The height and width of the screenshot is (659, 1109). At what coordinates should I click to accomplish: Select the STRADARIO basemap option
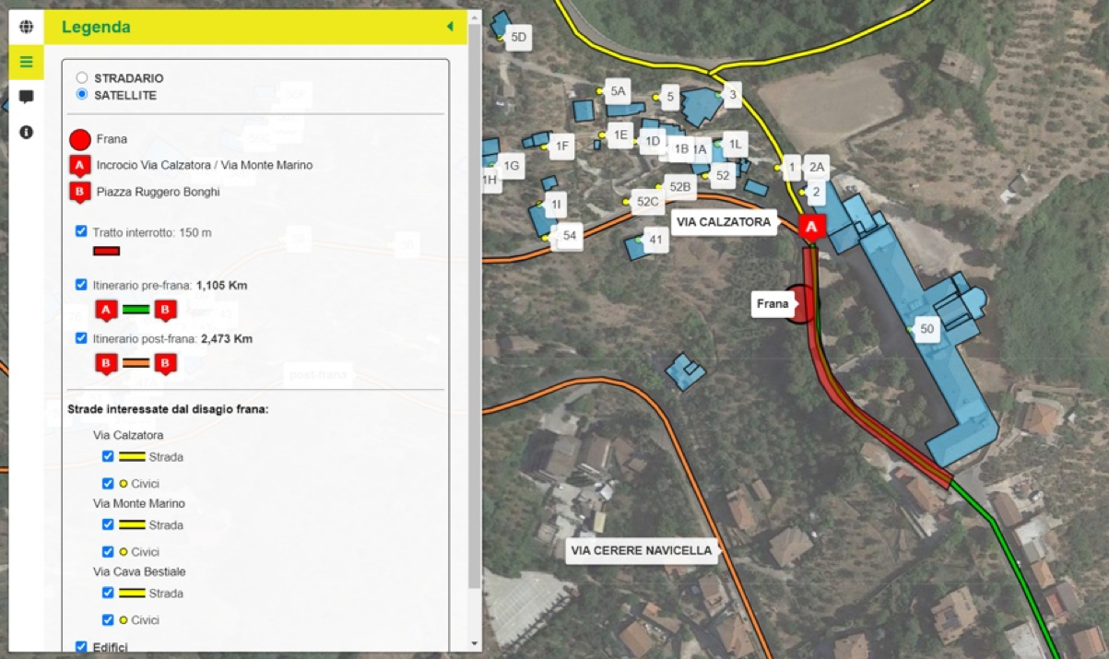click(x=82, y=78)
